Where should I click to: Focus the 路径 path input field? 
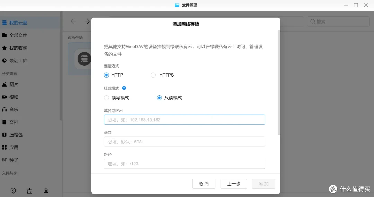pos(184,164)
